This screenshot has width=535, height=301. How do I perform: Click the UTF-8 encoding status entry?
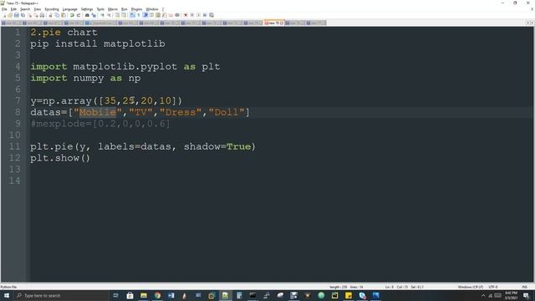pos(493,287)
